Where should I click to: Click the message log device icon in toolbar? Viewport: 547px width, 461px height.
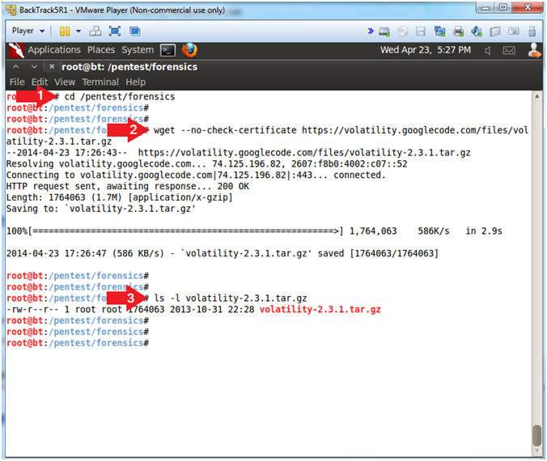tap(514, 32)
